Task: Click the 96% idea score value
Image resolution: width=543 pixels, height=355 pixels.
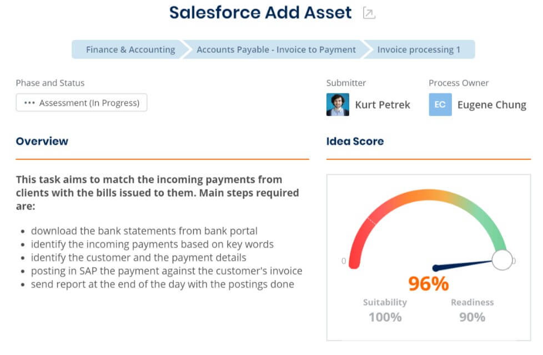Action: 429,283
